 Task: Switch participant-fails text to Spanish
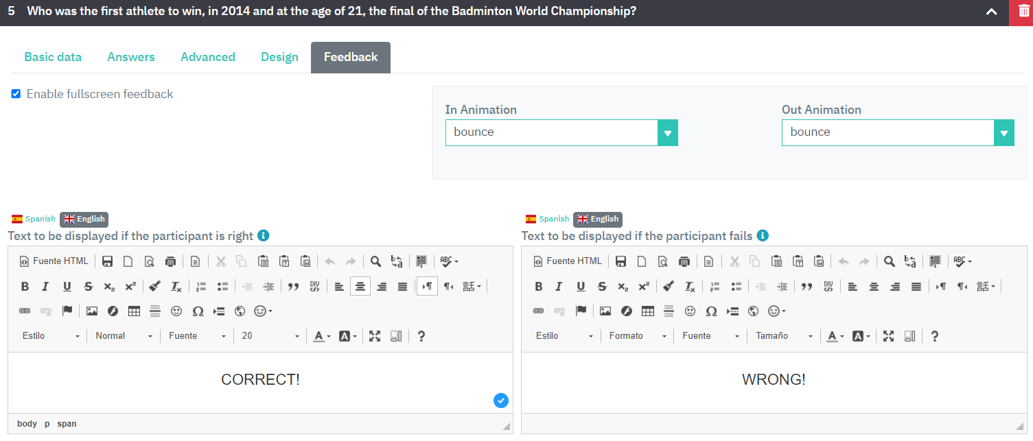coord(547,219)
